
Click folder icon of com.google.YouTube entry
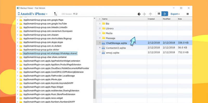(21, 24)
